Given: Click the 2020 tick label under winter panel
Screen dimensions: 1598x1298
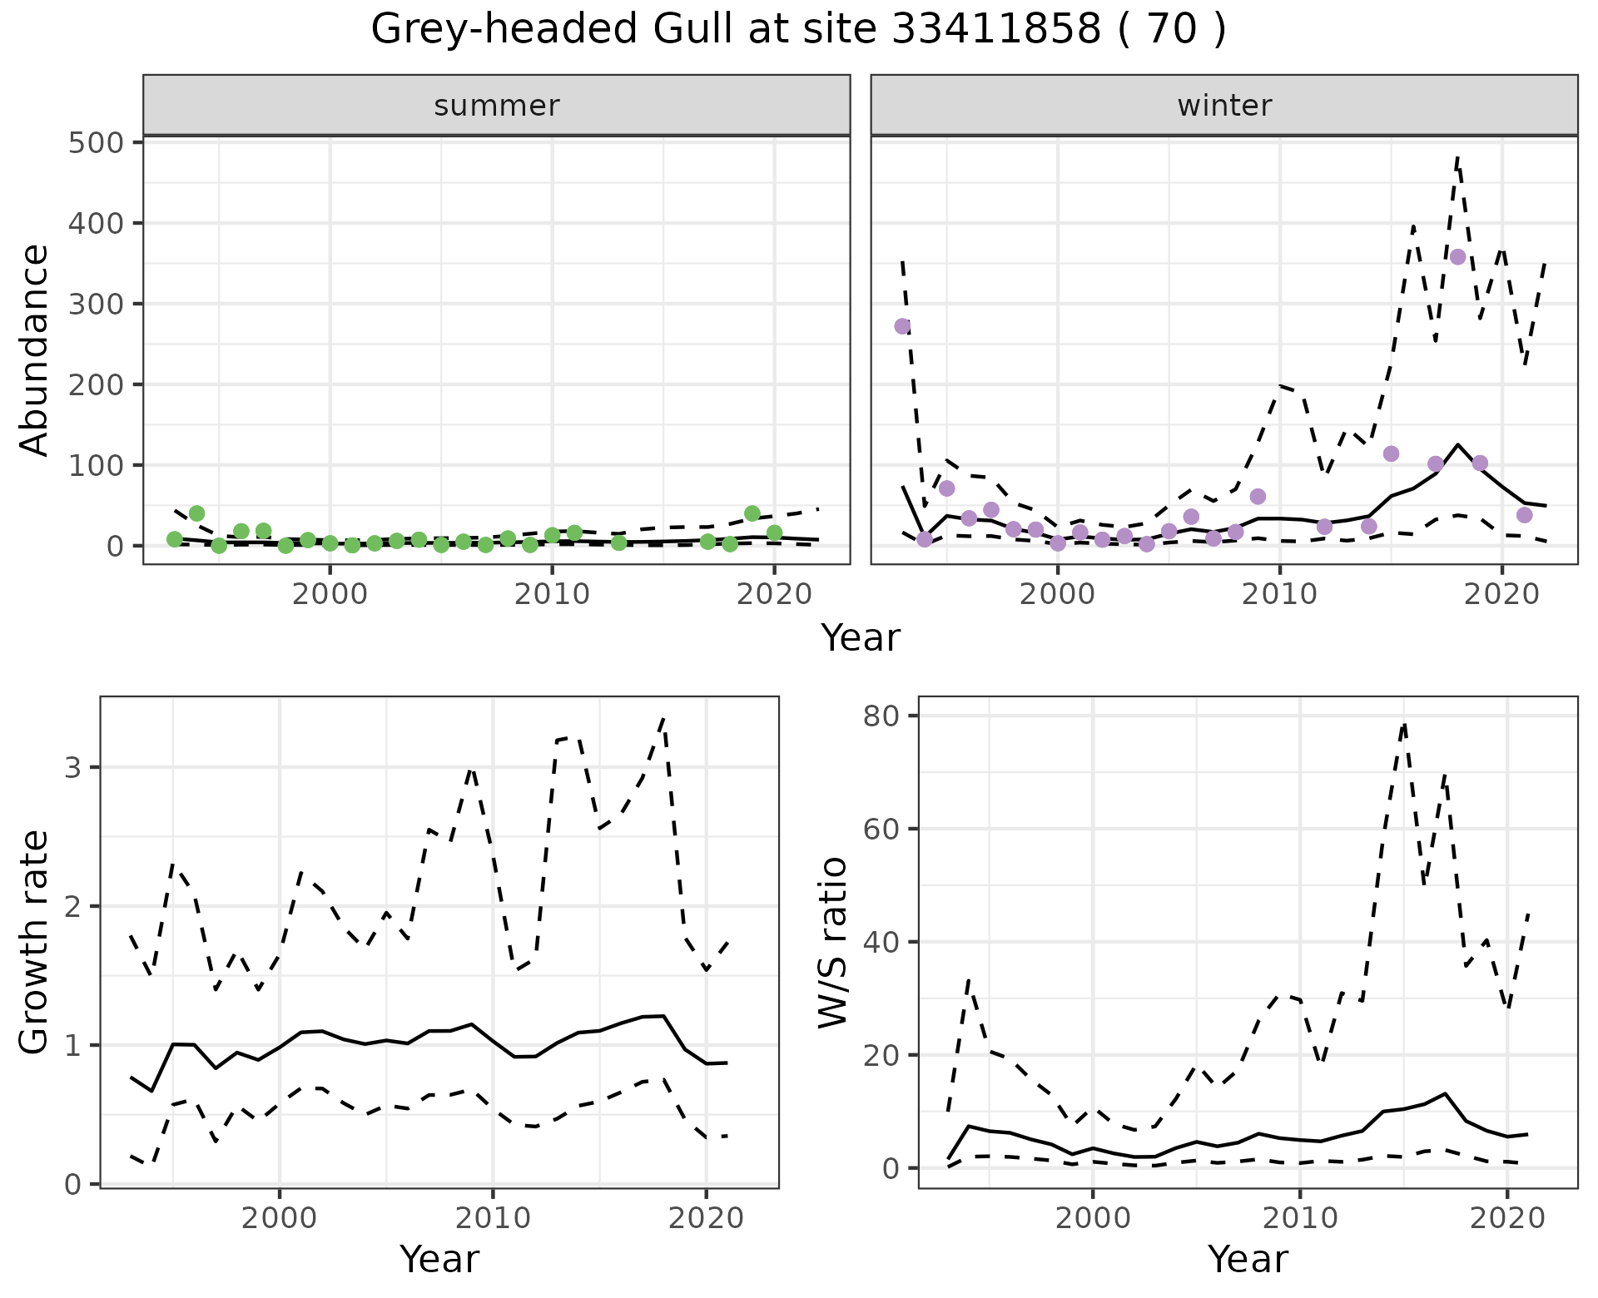Looking at the screenshot, I should pyautogui.click(x=1501, y=595).
